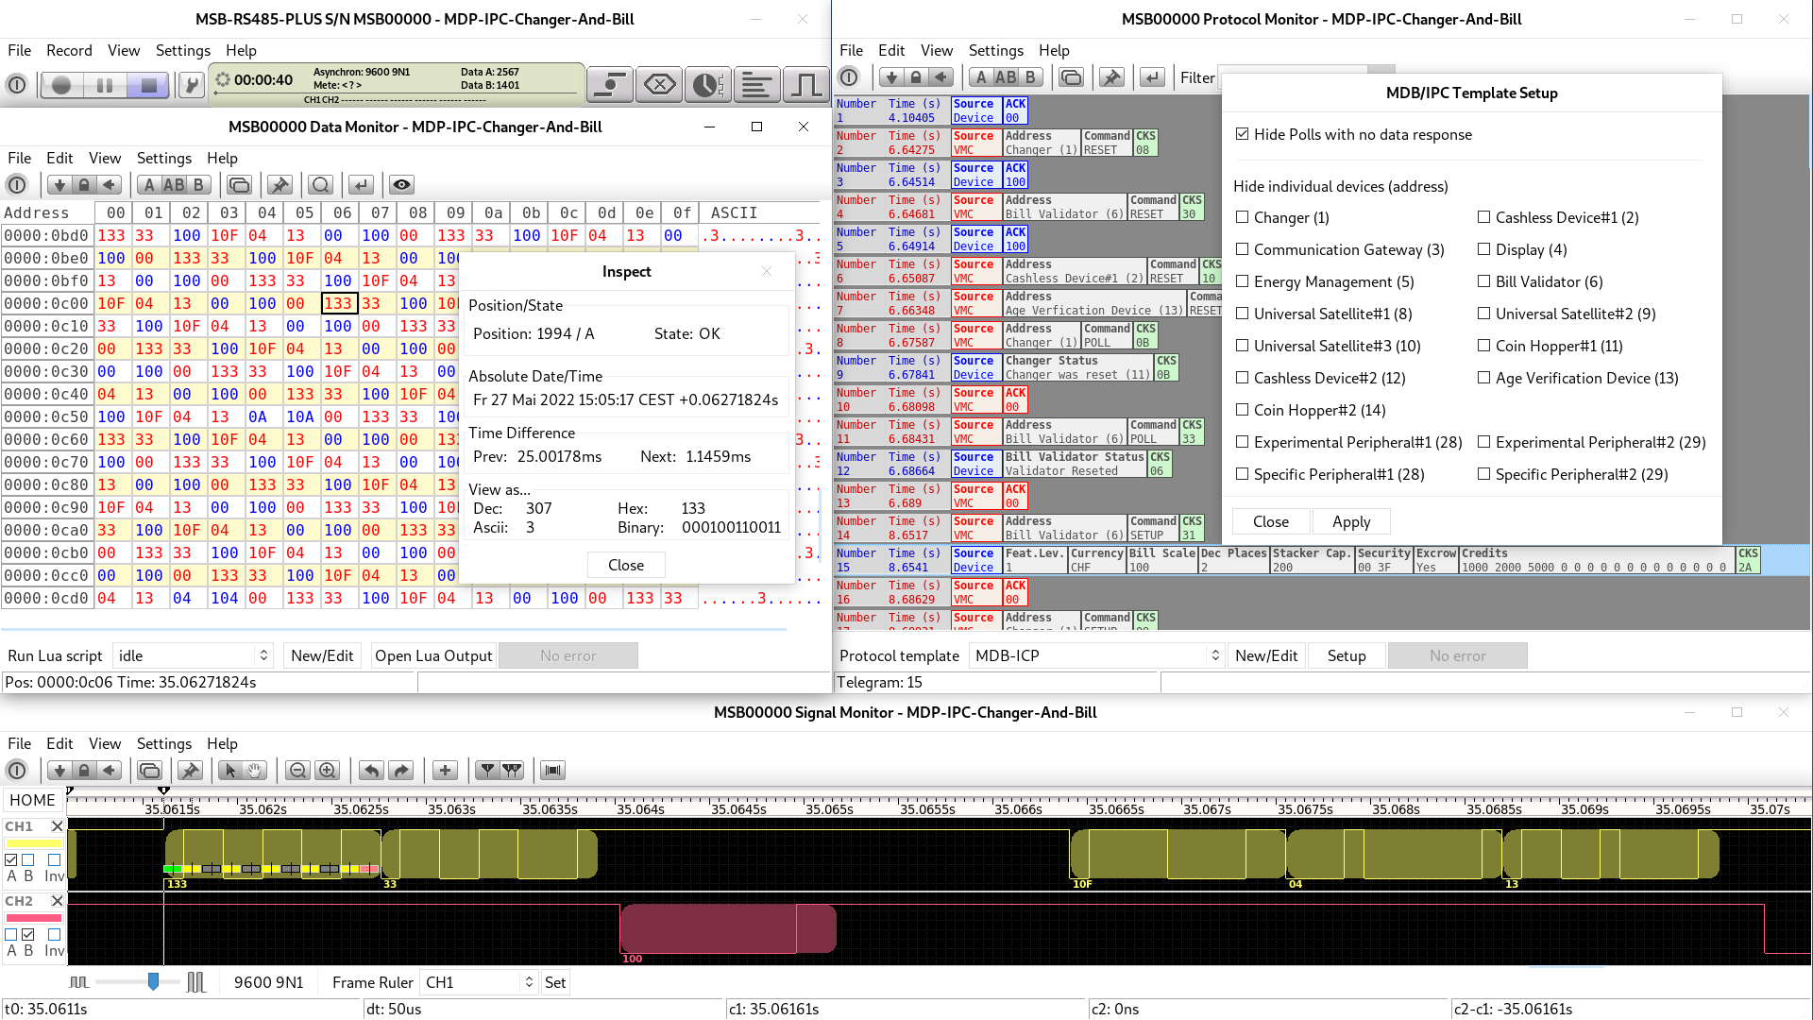
Task: Remove CH1 using its X button
Action: 57,826
